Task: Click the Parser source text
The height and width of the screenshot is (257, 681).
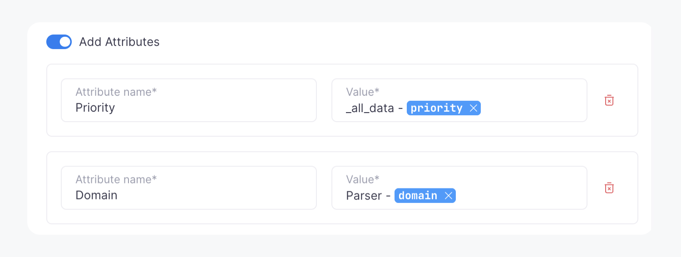Action: click(364, 196)
